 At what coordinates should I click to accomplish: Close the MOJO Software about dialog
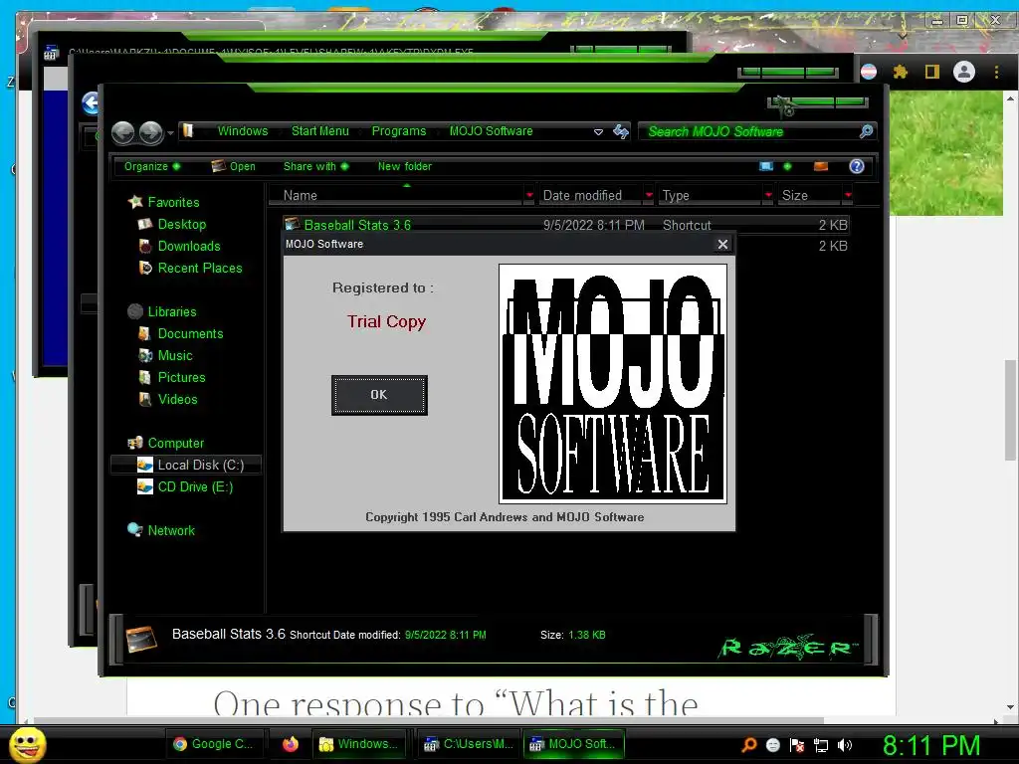[x=722, y=245]
